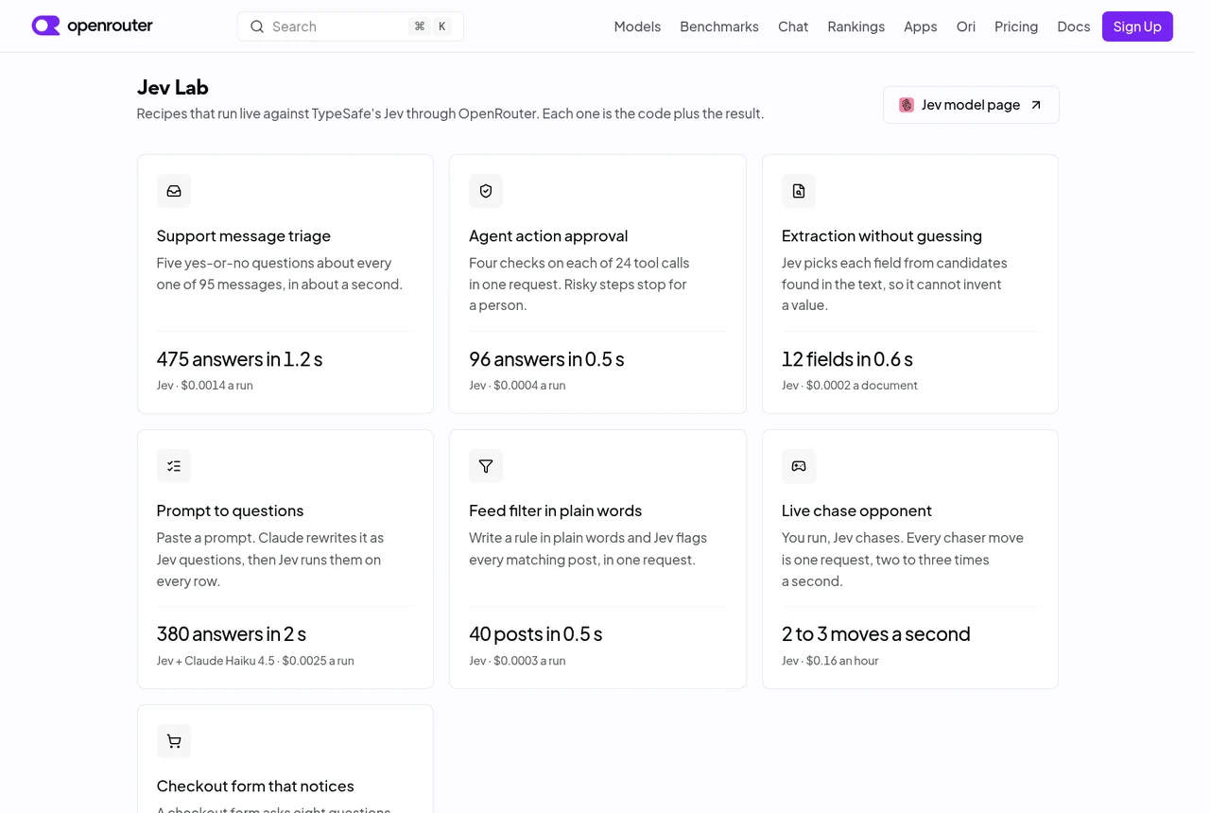Click the "380 answers in 2 s" result
This screenshot has height=813, width=1210.
pos(232,634)
